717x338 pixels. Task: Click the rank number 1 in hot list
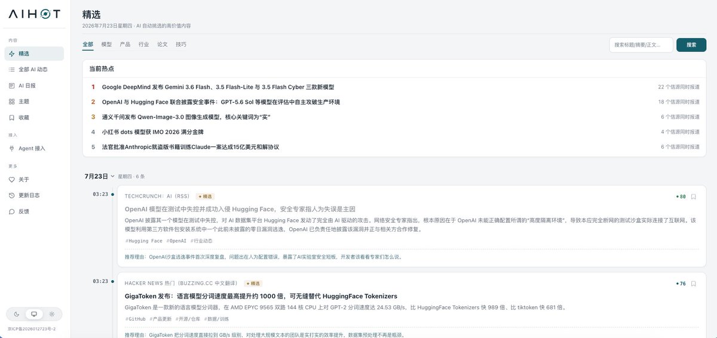click(x=93, y=87)
